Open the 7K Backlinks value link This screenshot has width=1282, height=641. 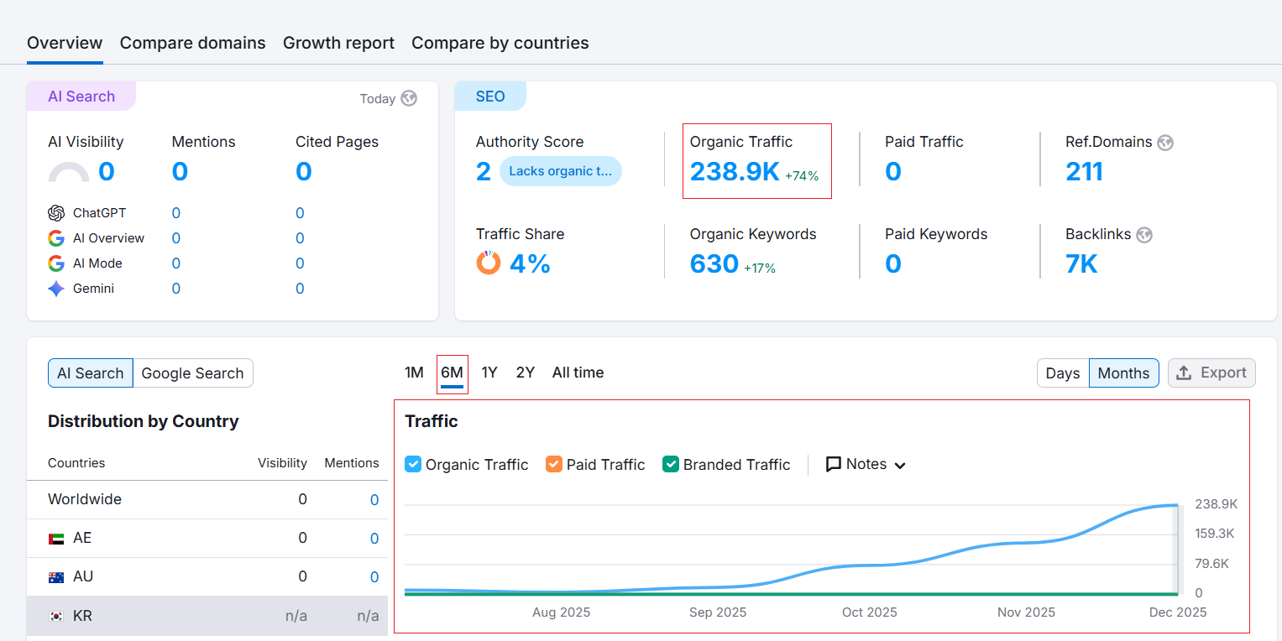(1081, 264)
